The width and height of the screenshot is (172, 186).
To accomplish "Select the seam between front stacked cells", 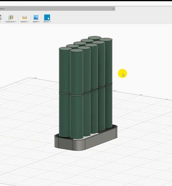I will pyautogui.click(x=77, y=95).
